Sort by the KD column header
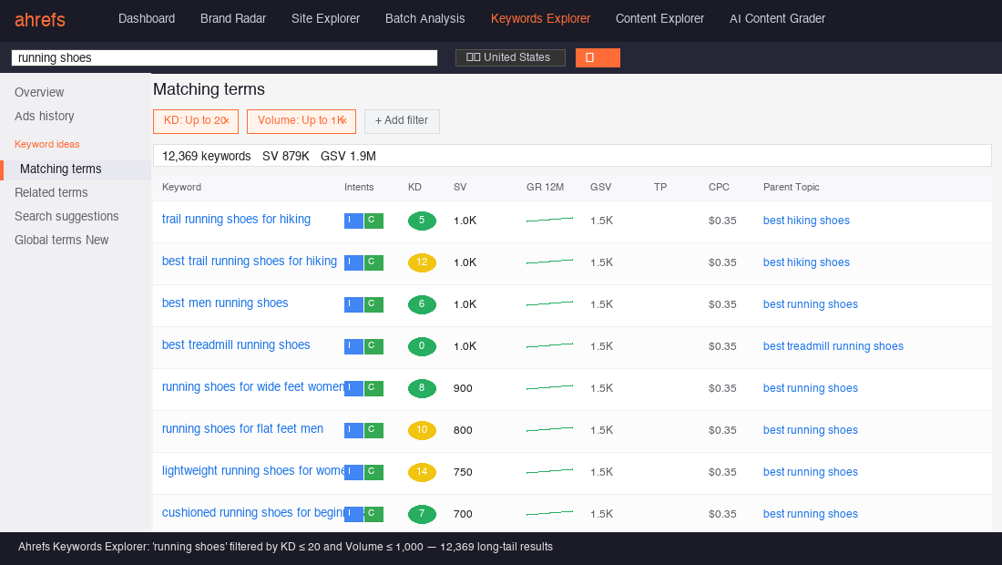 click(x=414, y=187)
